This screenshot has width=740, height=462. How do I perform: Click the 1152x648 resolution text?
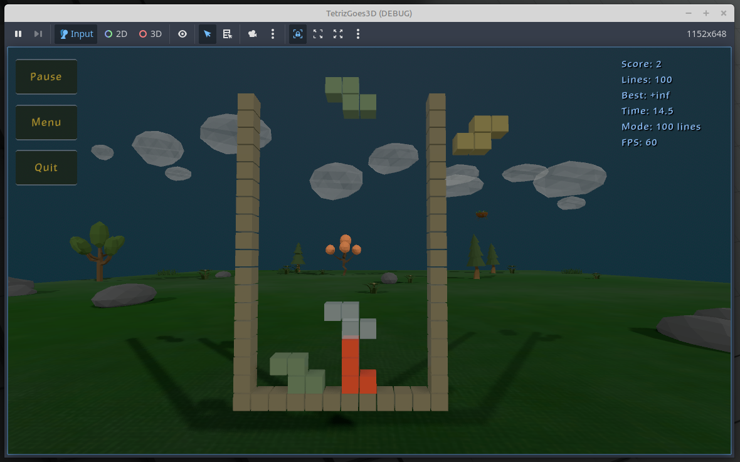pos(707,34)
